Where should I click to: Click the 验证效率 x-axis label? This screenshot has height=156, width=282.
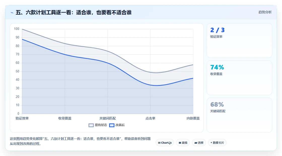point(22,118)
